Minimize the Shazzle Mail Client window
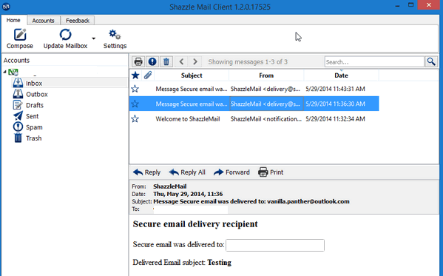Screen dimensions: 443x276 397,6
